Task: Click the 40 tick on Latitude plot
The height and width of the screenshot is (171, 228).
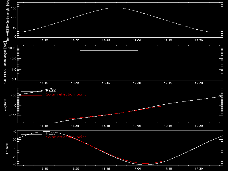Action: (15, 132)
